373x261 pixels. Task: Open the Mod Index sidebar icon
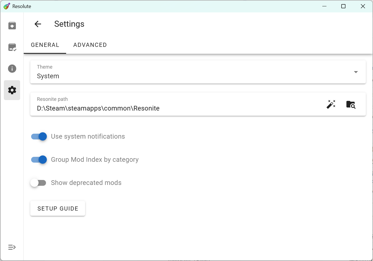12,26
